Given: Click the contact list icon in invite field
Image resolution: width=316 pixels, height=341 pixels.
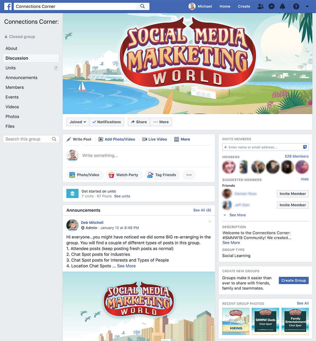Looking at the screenshot, I should 305,147.
